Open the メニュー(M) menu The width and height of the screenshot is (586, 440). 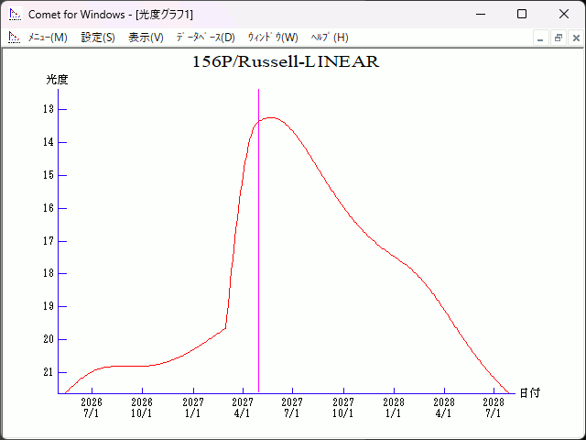pos(48,38)
